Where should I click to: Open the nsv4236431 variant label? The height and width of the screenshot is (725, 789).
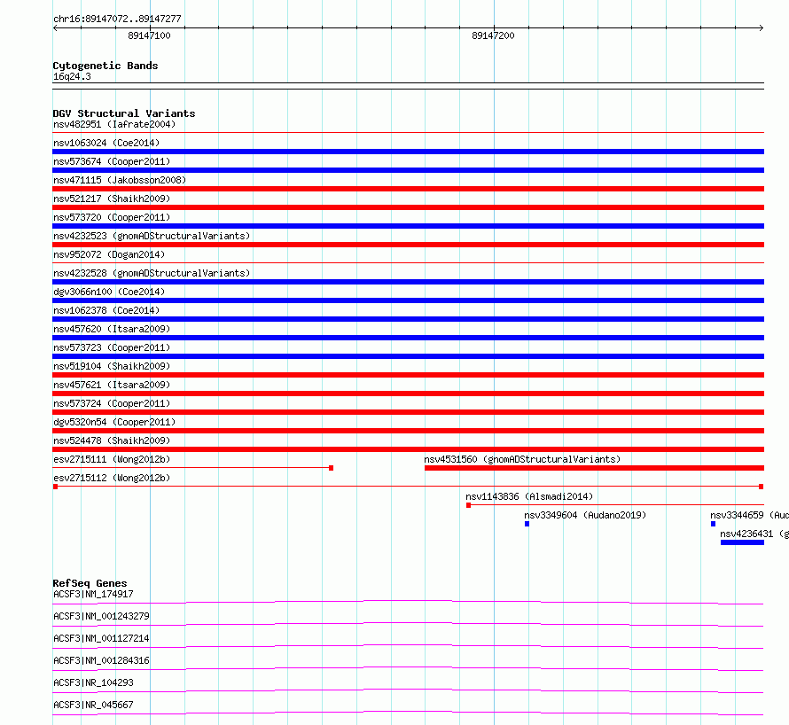coord(754,534)
